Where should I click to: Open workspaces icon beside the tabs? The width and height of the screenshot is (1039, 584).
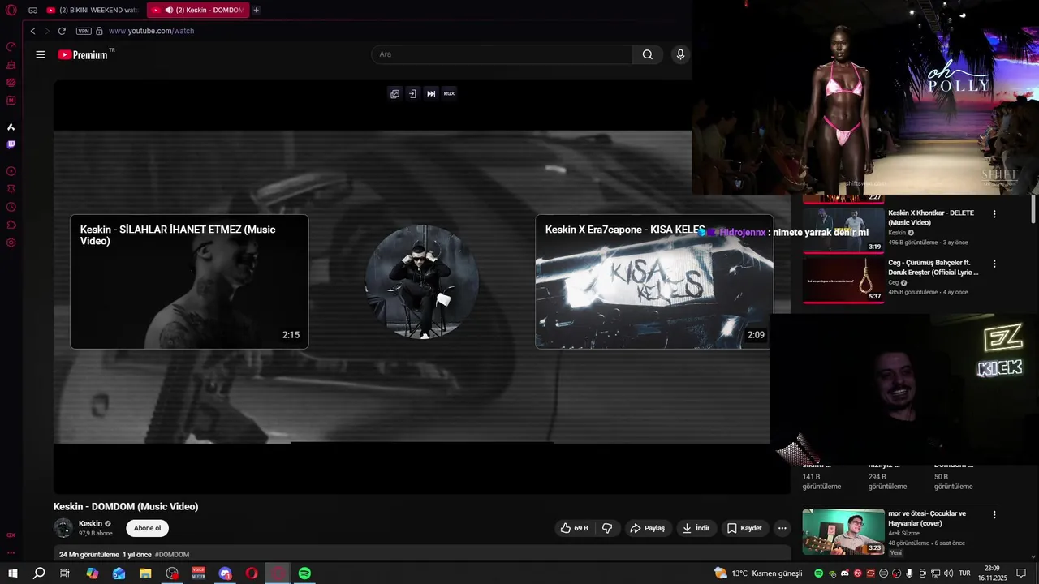point(32,11)
